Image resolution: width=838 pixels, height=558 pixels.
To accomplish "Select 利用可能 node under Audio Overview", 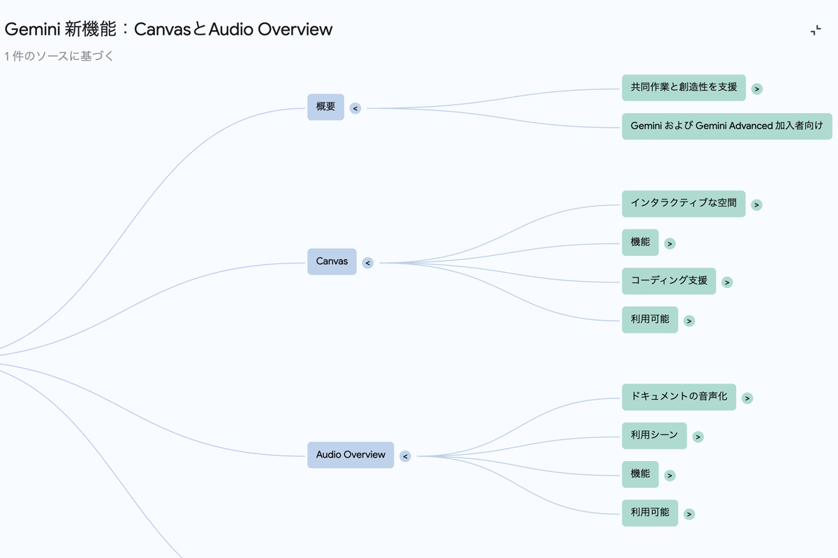I will coord(650,513).
